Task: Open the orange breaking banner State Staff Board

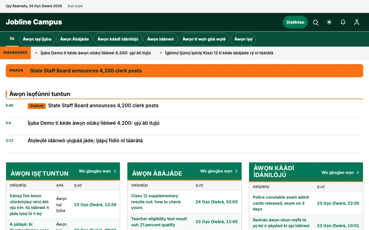Action: 184,71
